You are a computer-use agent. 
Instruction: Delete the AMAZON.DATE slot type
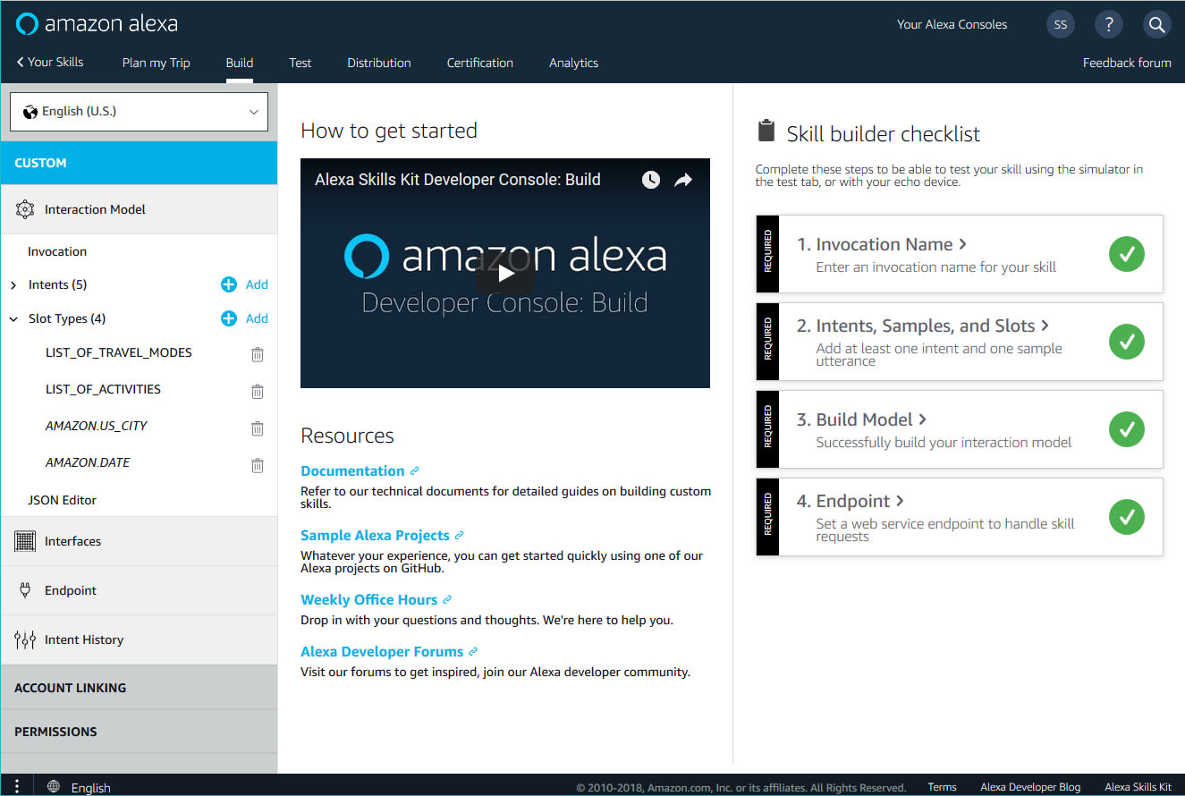(x=258, y=464)
